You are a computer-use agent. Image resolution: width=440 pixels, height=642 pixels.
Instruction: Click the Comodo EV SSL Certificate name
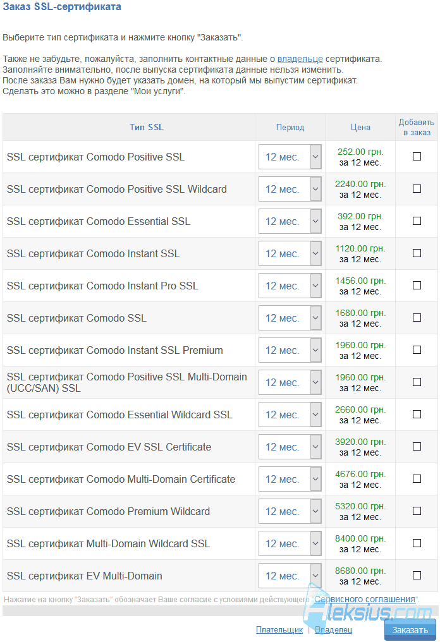point(109,447)
